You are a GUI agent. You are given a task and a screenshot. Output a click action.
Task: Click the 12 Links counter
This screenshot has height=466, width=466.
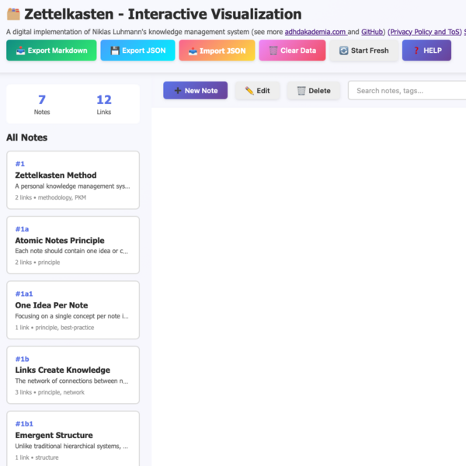(104, 104)
